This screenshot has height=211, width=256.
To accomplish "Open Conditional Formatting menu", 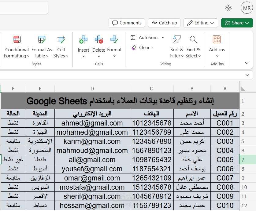I will click(17, 47).
